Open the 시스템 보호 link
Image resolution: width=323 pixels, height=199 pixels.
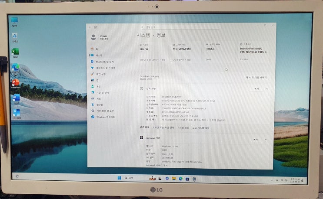tap(183, 128)
